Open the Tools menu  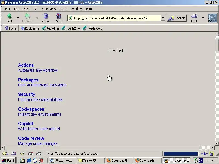pyautogui.click(x=64, y=9)
